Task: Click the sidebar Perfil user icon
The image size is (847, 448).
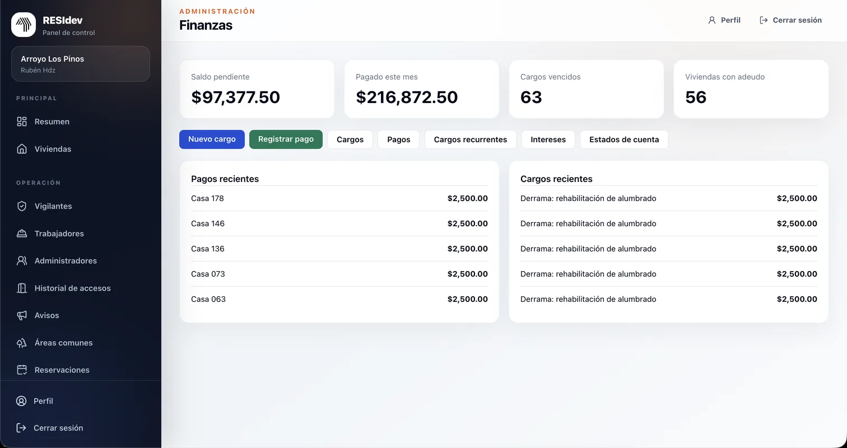Action: (21, 401)
